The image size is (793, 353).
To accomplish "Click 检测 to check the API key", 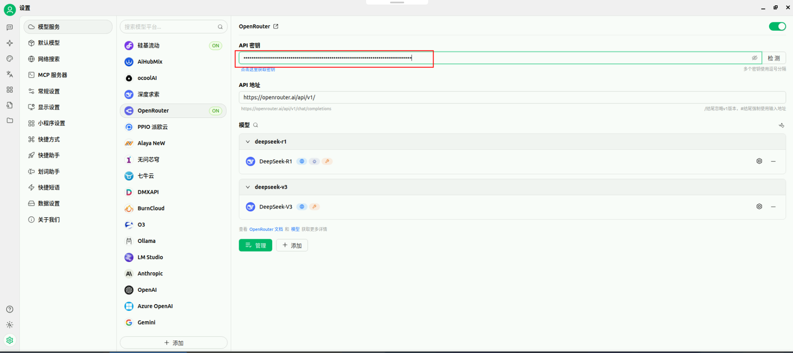I will (774, 58).
